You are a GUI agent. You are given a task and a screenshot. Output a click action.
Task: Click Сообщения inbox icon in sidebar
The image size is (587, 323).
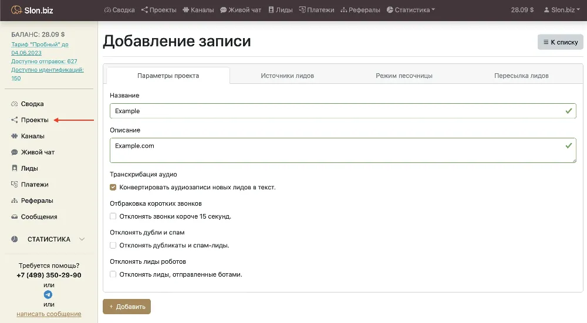(14, 217)
